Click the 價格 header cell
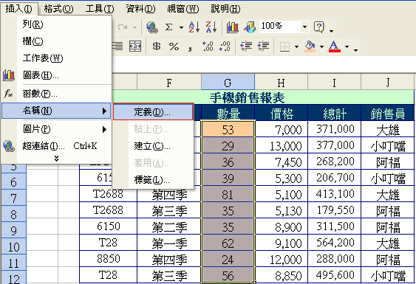Image resolution: width=416 pixels, height=284 pixels. [x=282, y=113]
